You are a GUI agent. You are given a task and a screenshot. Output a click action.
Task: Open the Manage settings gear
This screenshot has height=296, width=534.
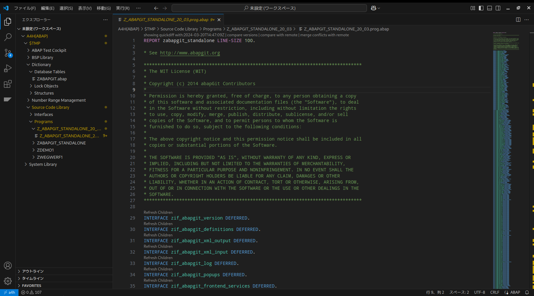pyautogui.click(x=8, y=281)
